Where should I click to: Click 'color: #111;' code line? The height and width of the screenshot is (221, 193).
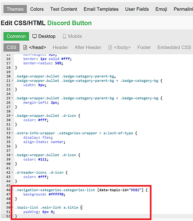pyautogui.click(x=36, y=159)
